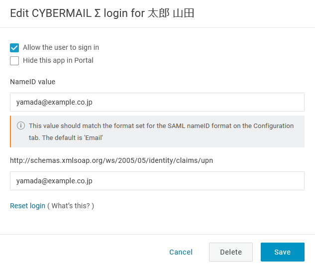Viewport: 315px width, 268px height.
Task: Focus the upn claim input field
Action: point(157,181)
